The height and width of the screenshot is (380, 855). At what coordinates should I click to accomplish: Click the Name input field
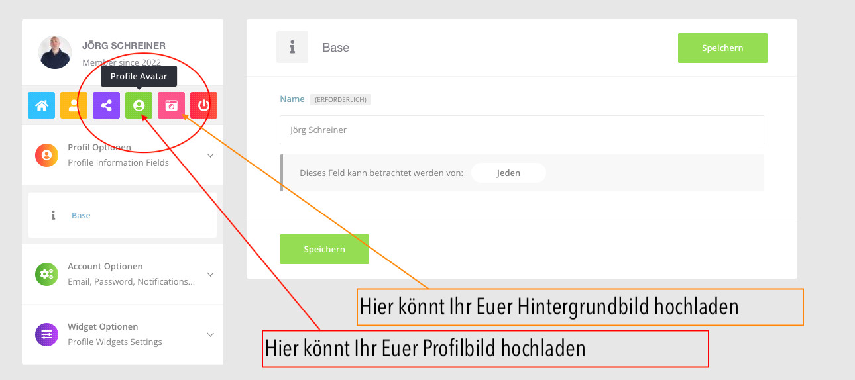pyautogui.click(x=522, y=130)
